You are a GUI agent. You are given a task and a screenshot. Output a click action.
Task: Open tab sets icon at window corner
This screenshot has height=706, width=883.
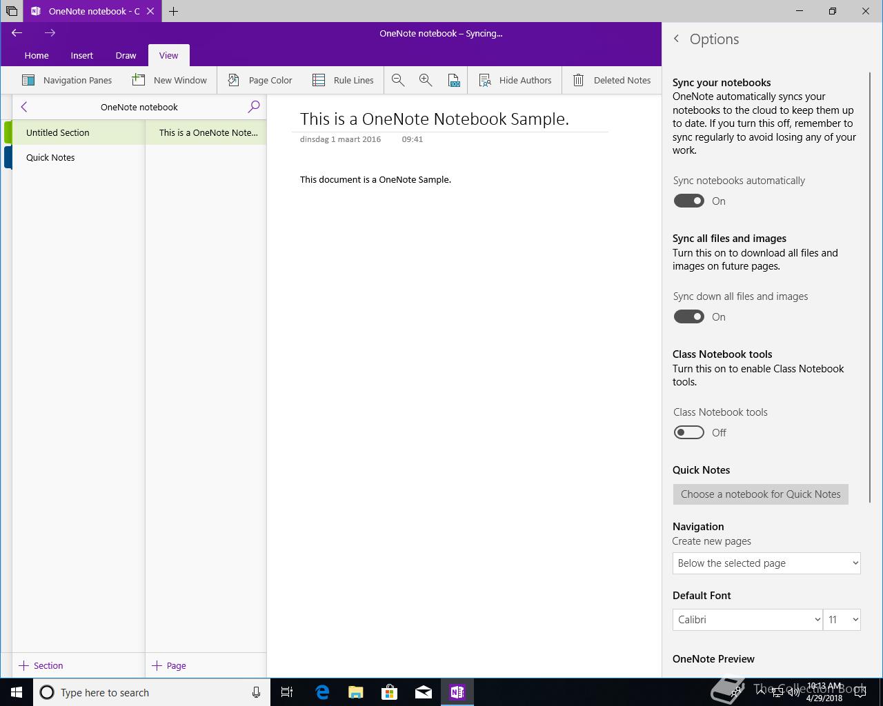11,11
